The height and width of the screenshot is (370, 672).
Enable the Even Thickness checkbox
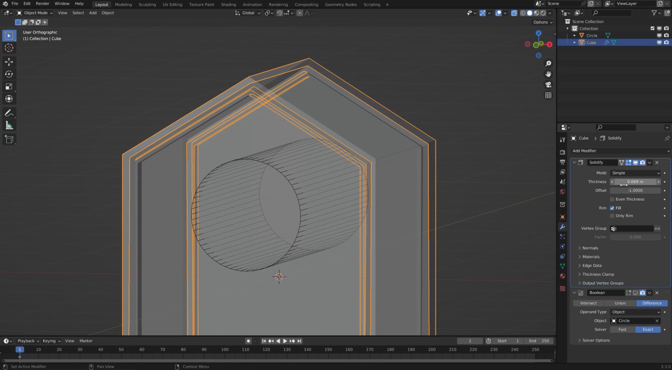612,199
